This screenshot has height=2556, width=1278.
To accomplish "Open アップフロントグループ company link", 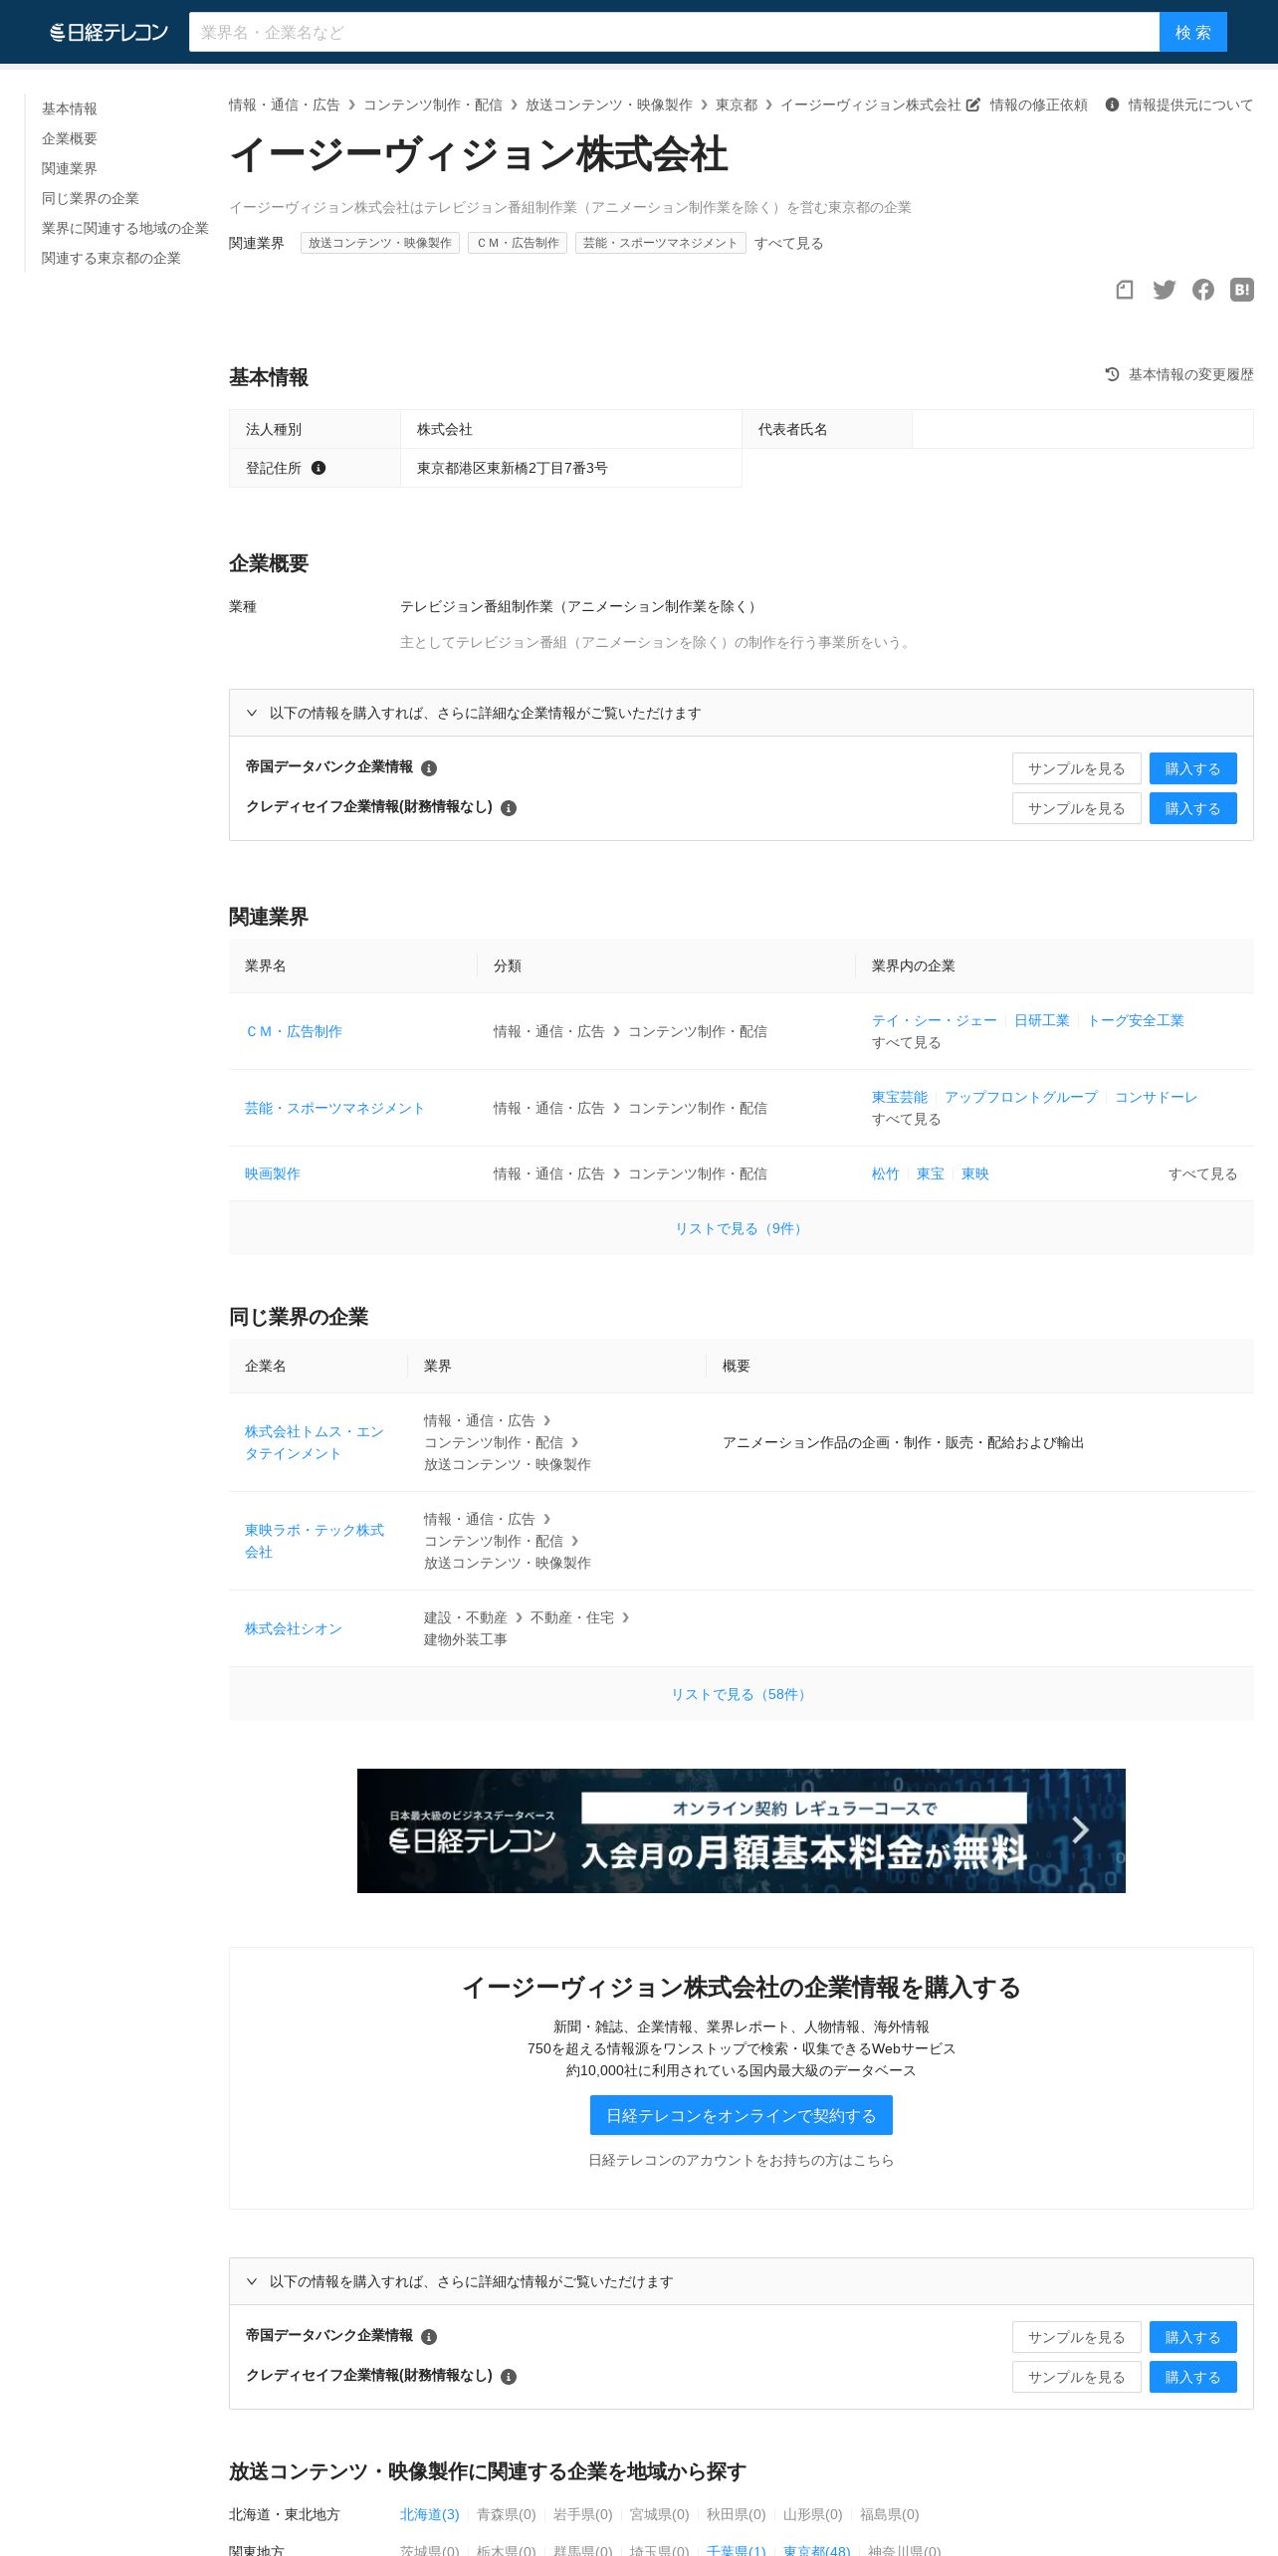I will (1021, 1097).
